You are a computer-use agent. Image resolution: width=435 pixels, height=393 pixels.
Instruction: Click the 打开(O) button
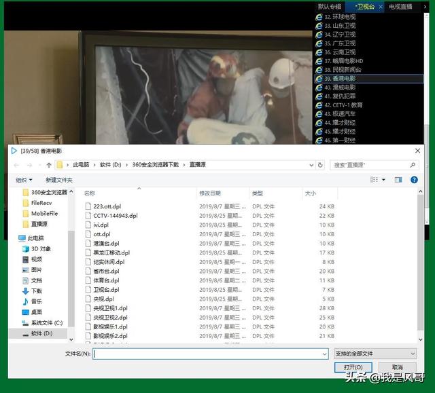coord(345,367)
